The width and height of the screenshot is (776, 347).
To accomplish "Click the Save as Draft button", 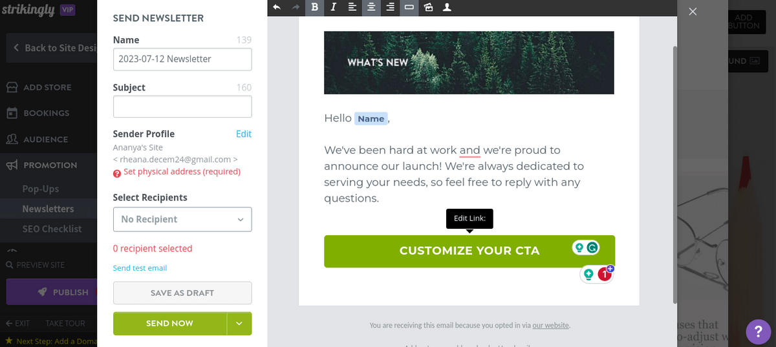I will coord(182,293).
